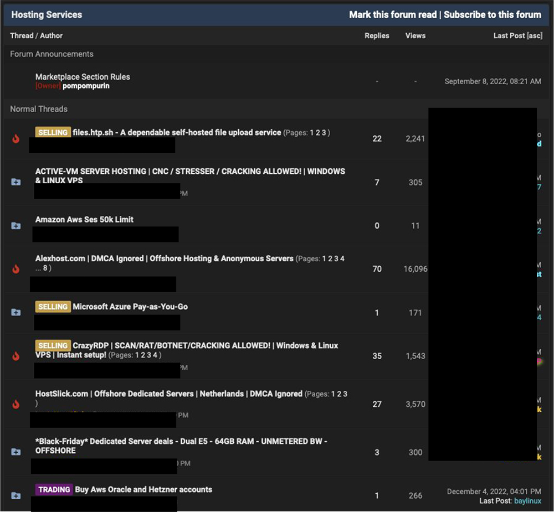This screenshot has height=512, width=554.
Task: Click the hot thread flame icon for Alexhost.com
Action: 16,270
